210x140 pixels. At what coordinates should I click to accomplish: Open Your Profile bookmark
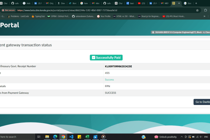[x=104, y=16]
